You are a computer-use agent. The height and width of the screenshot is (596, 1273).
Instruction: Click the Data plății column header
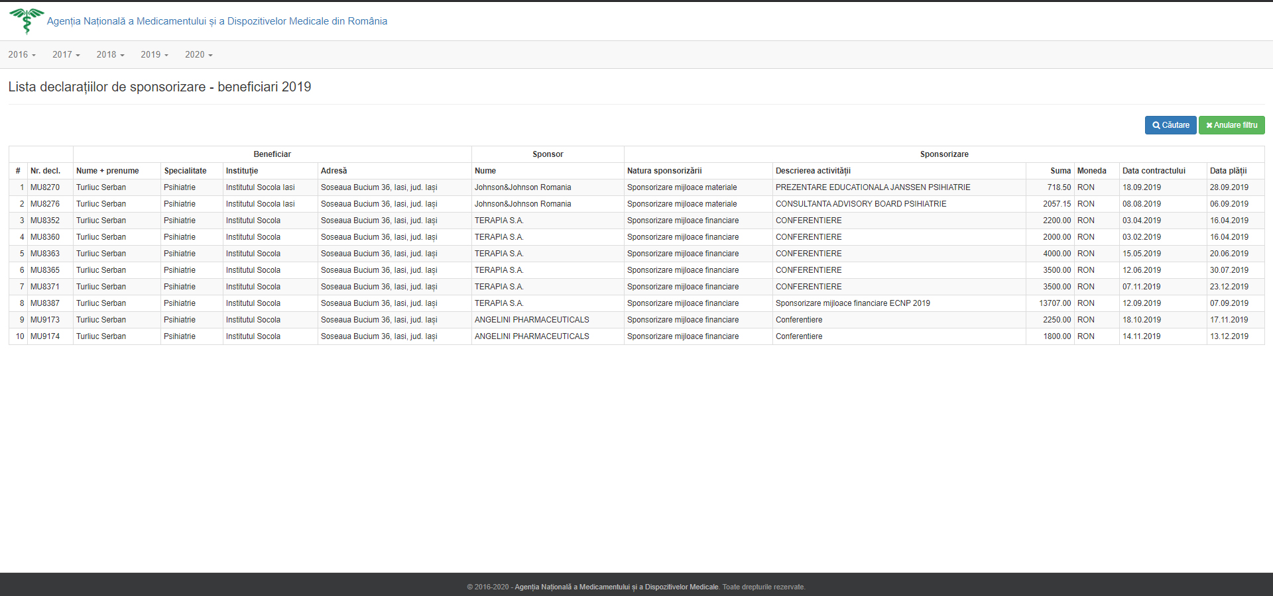pyautogui.click(x=1228, y=171)
